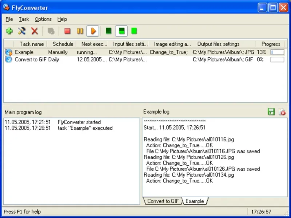This screenshot has height=218, width=291.
Task: Click the Next exec... column header
Action: click(92, 44)
